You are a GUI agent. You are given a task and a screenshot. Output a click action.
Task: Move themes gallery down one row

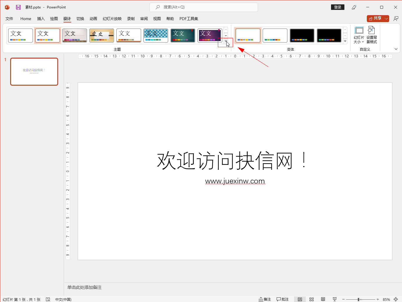(226, 36)
